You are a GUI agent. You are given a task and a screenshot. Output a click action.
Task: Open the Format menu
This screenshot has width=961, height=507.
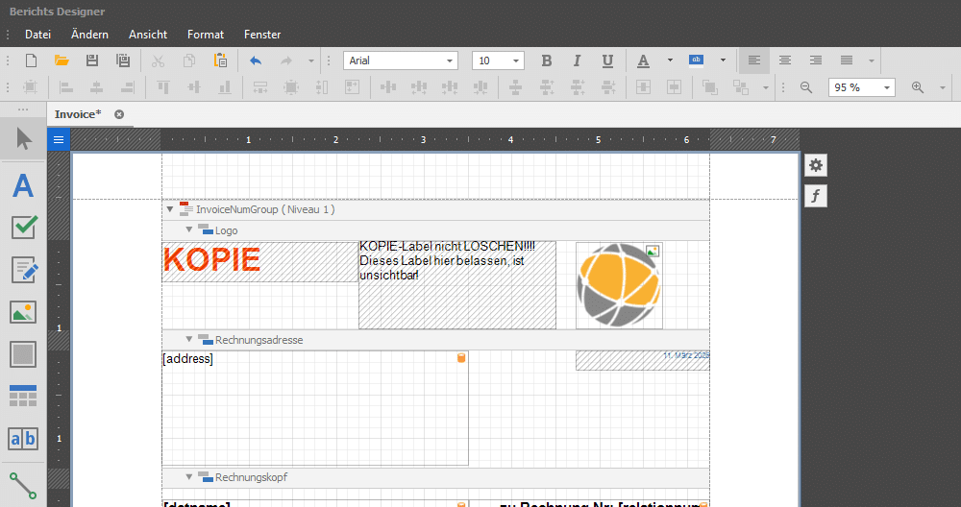[206, 35]
